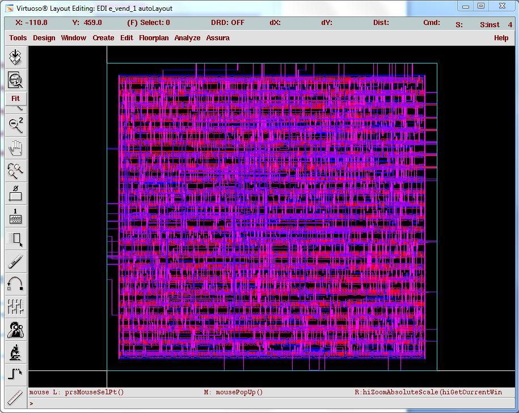Open the Help menu
519x413 pixels.
click(501, 38)
